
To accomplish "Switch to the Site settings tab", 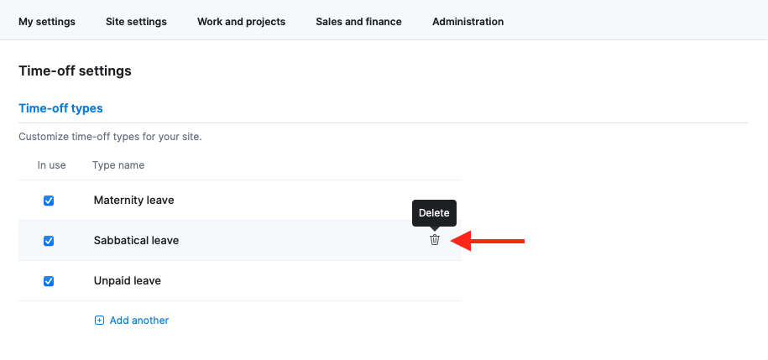I will click(136, 22).
